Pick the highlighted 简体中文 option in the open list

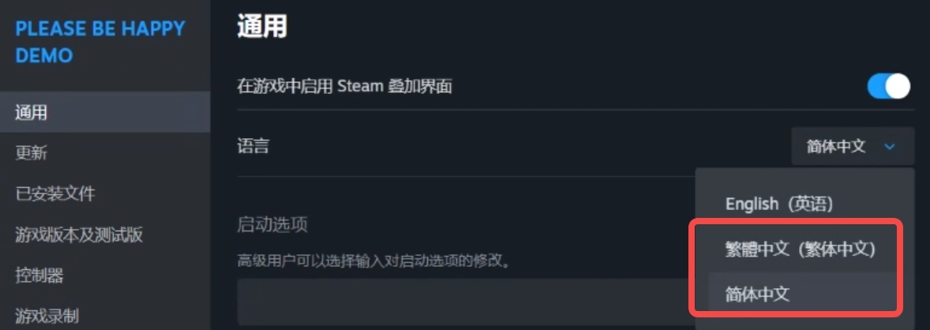tap(758, 294)
